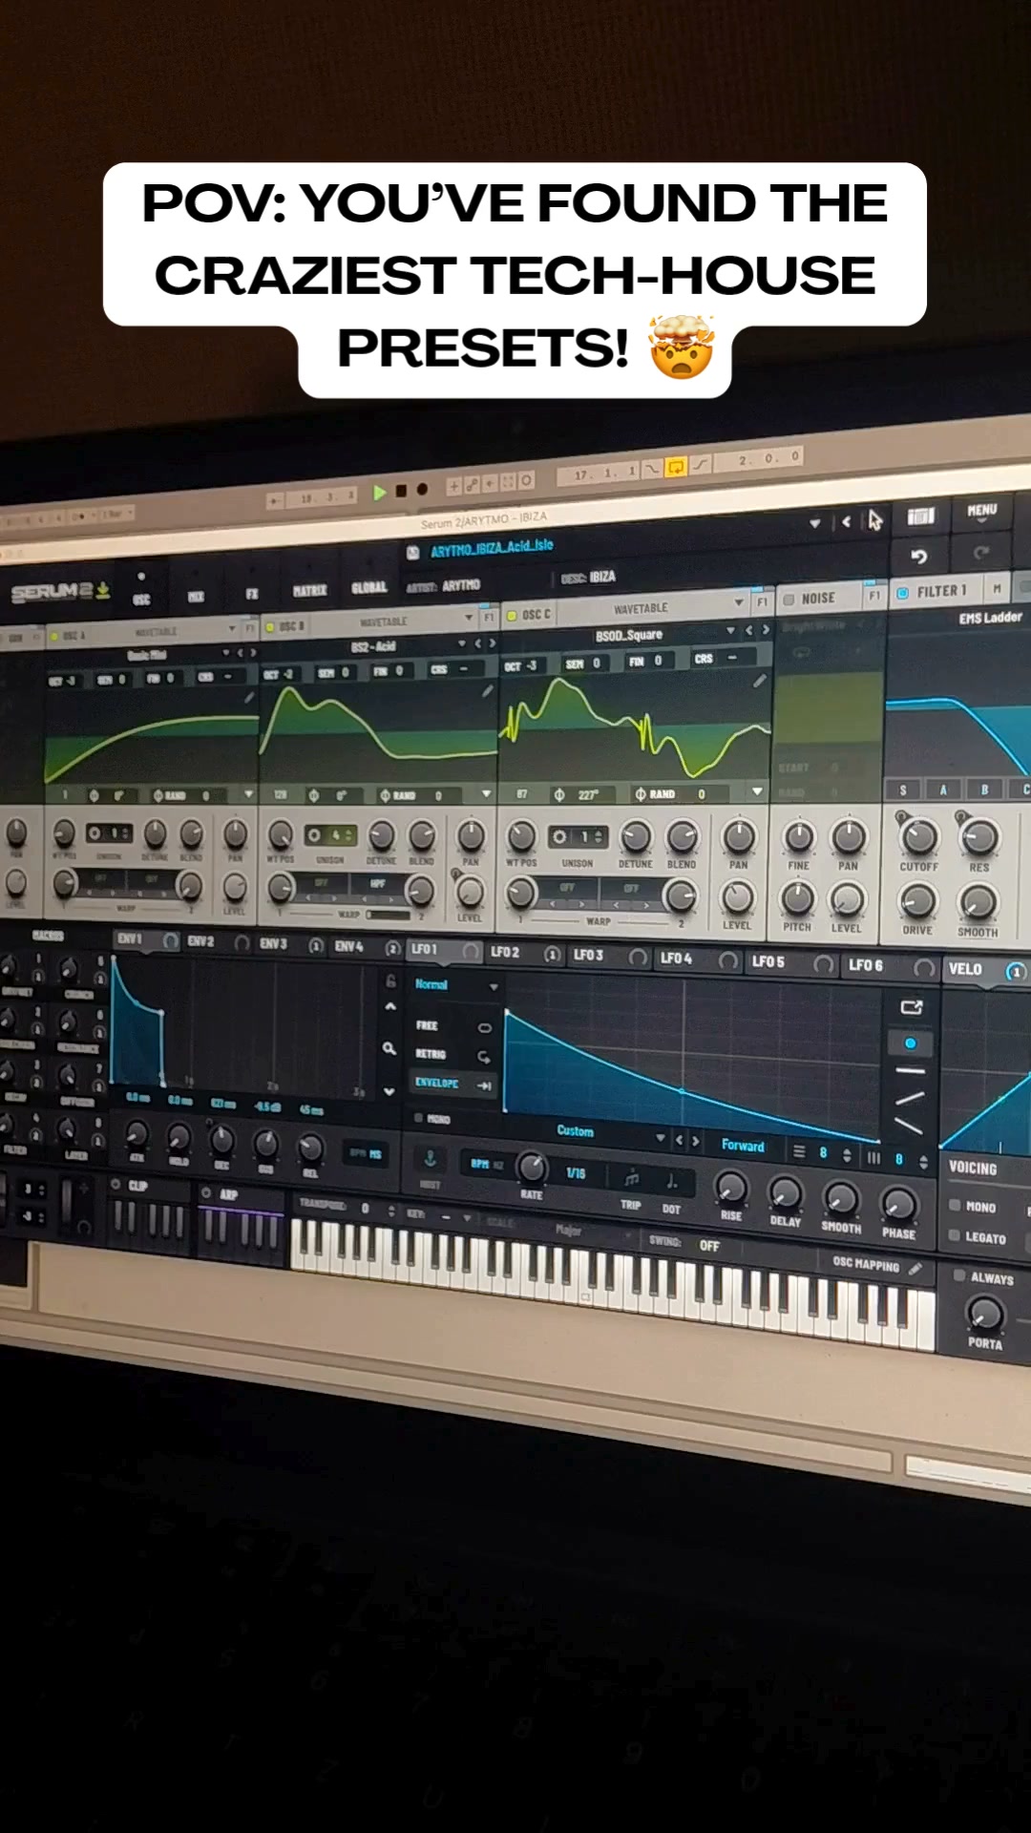Expand the preset list dropdown arrow
The image size is (1031, 1833).
point(814,523)
